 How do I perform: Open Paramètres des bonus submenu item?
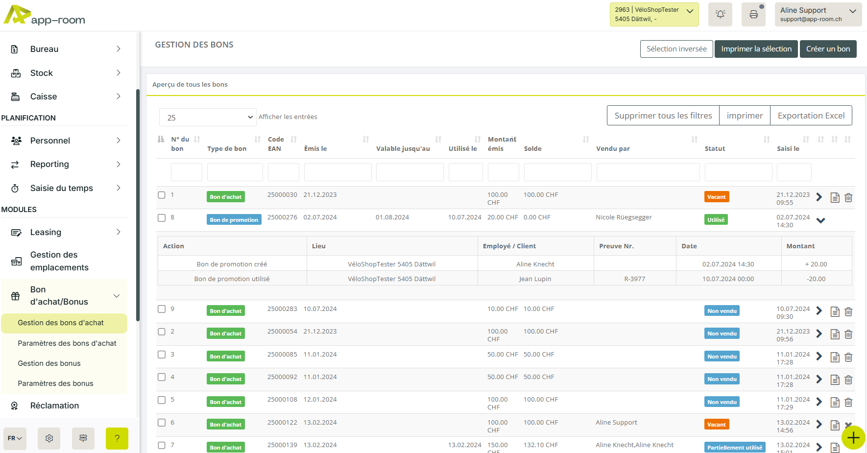pos(55,383)
